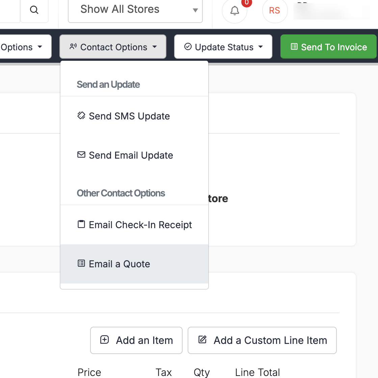Click the Price column header
378x378 pixels.
(89, 372)
